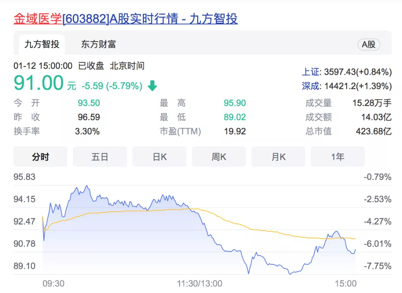Click the 11:30/13:00 midday axis label
This screenshot has width=402, height=293.
(200, 284)
